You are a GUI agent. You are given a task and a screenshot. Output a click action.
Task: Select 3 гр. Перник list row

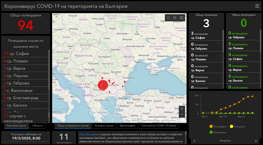point(25,76)
